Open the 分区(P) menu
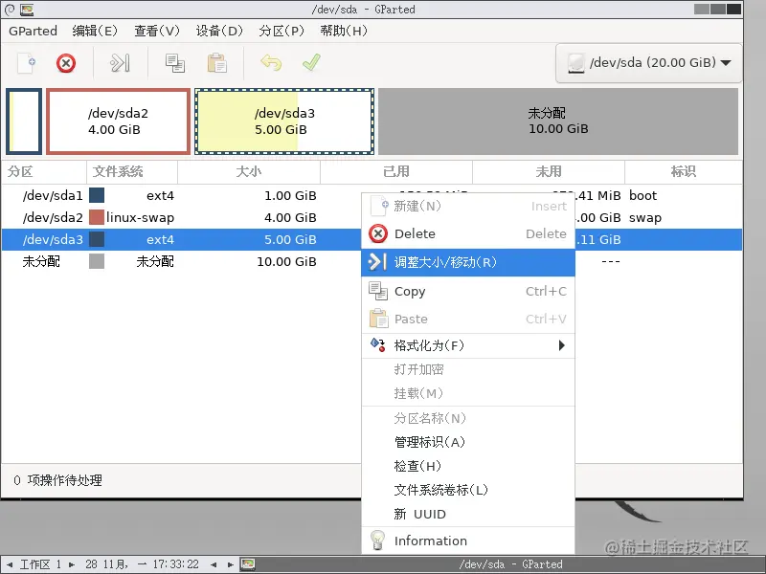The height and width of the screenshot is (574, 766). pos(282,31)
